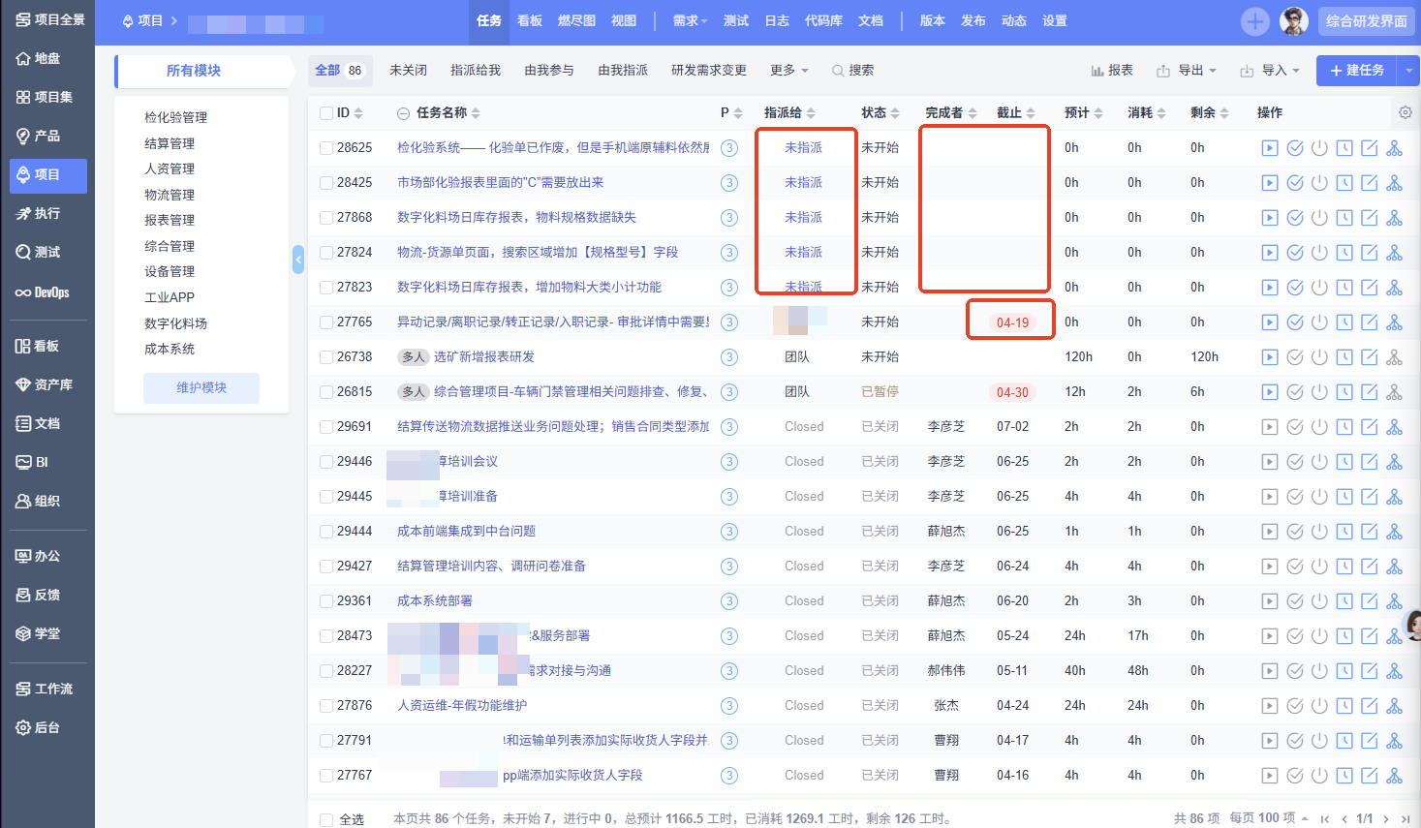Toggle the ID header select-all checkbox
The height and width of the screenshot is (828, 1421).
click(x=326, y=113)
